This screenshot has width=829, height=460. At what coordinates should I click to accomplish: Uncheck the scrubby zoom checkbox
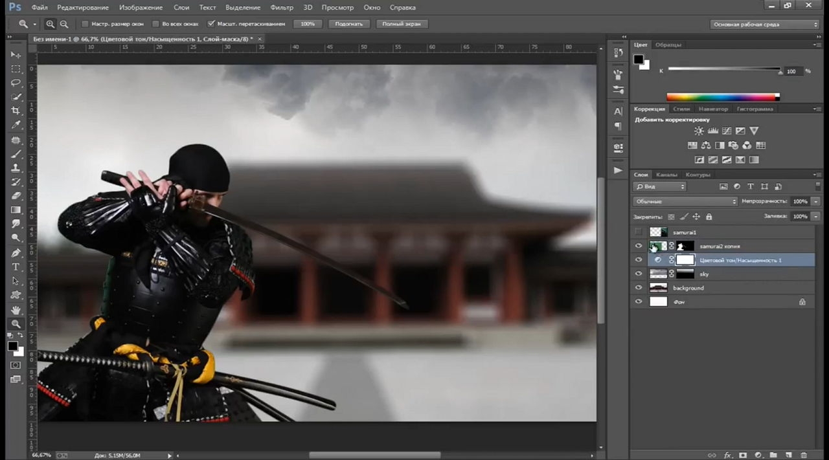point(211,24)
